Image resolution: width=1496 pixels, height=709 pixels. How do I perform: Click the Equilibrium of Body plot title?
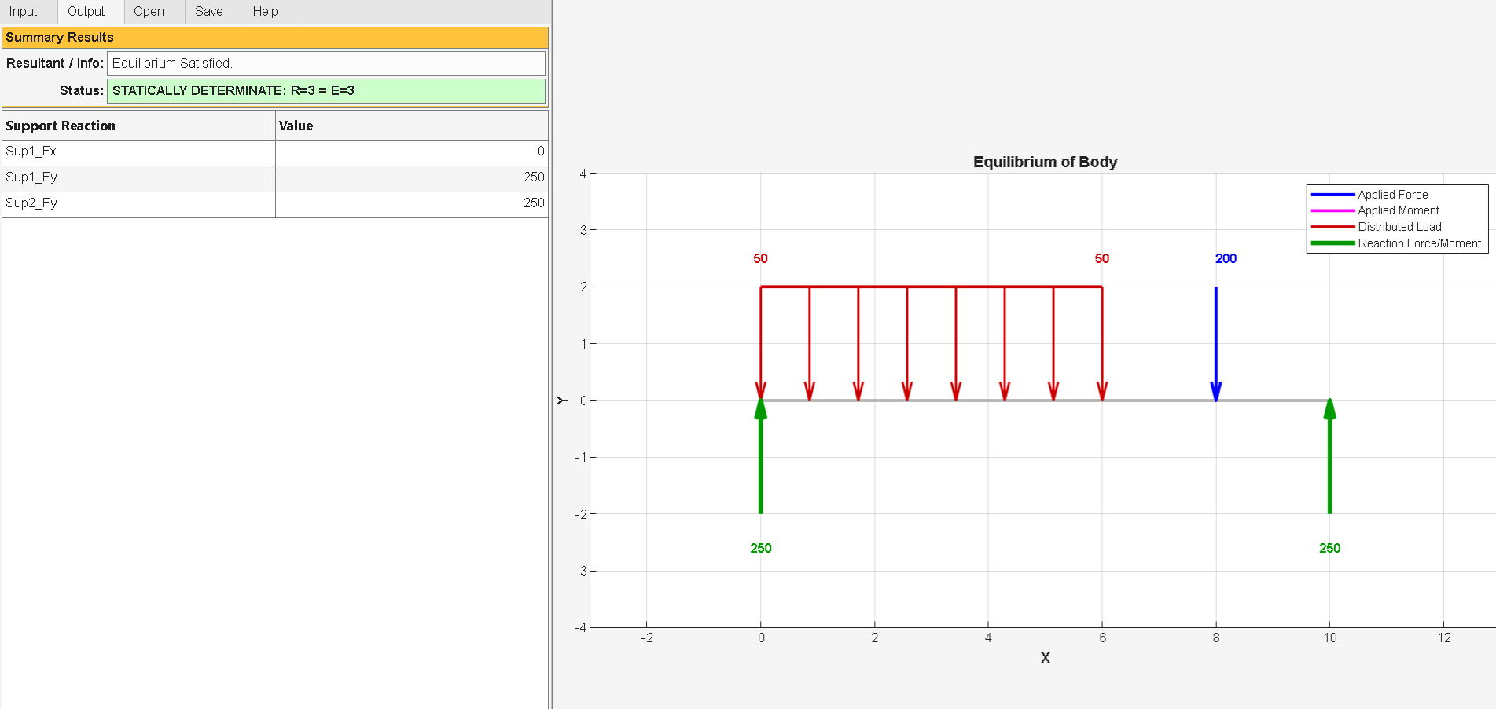coord(1045,162)
